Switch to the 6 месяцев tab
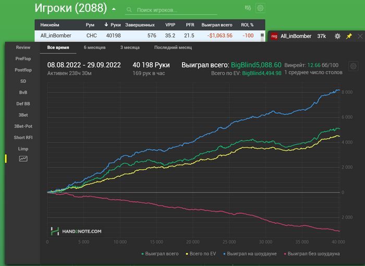The image size is (365, 266). pyautogui.click(x=94, y=47)
